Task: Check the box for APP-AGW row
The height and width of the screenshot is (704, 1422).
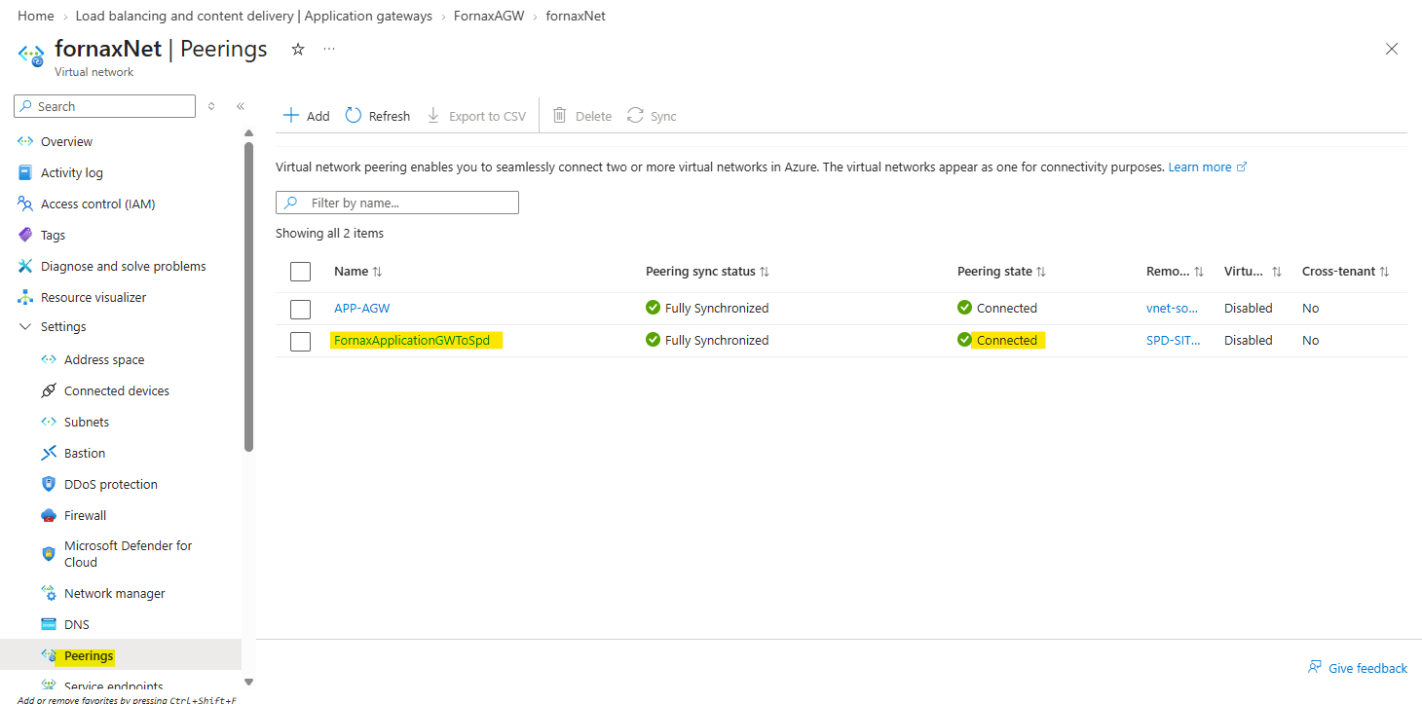Action: (x=300, y=310)
